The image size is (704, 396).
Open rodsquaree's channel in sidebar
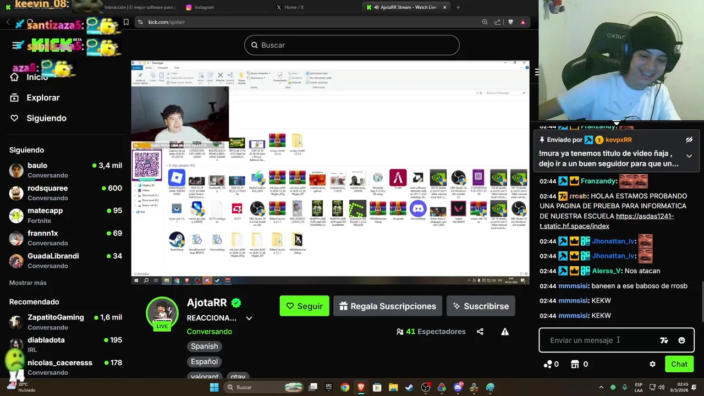65,193
